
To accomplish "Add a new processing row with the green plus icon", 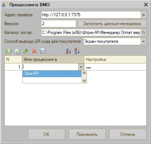I will click(x=9, y=51).
